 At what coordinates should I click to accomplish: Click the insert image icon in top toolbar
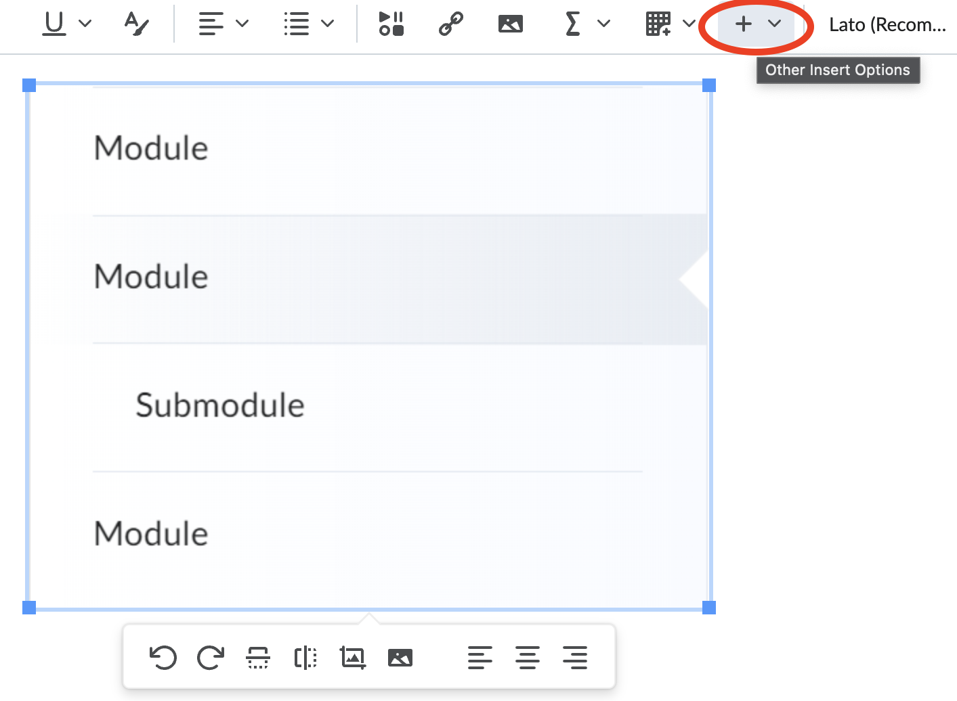coord(510,24)
